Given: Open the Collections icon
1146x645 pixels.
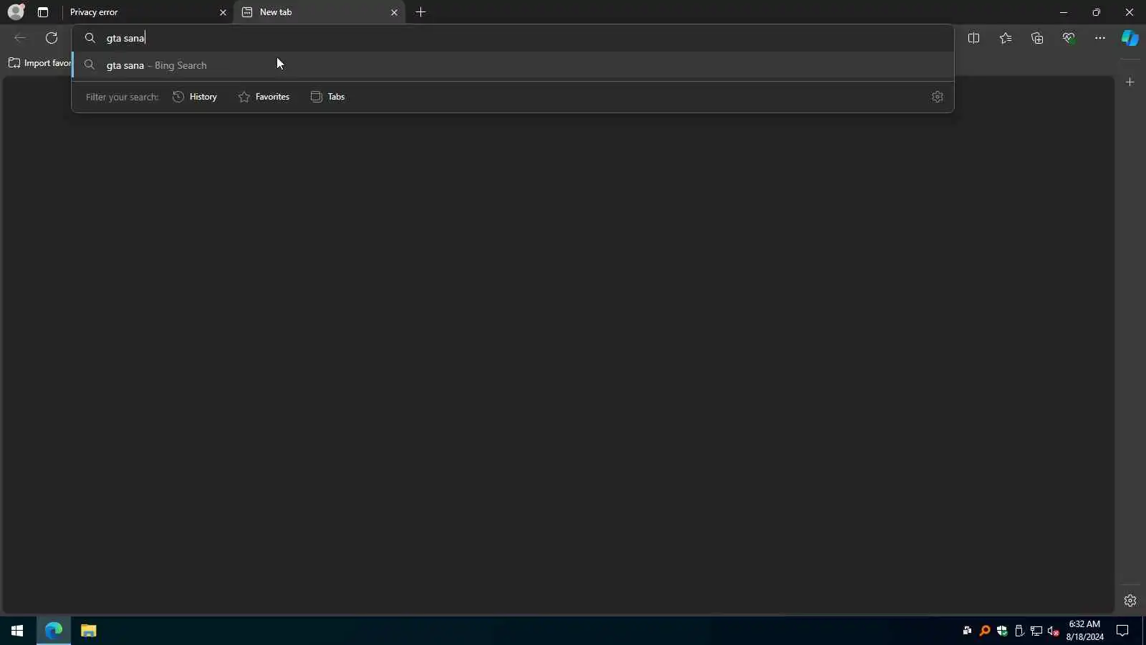Looking at the screenshot, I should click(1037, 38).
